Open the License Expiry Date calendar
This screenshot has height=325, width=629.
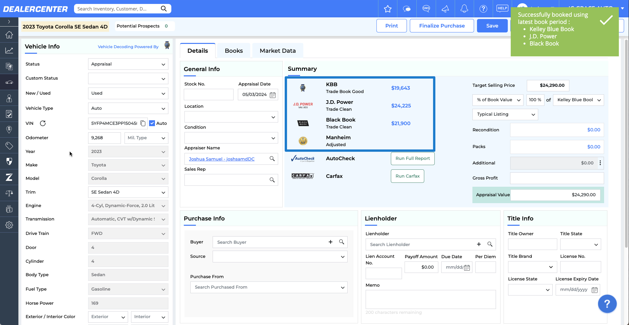(x=595, y=290)
